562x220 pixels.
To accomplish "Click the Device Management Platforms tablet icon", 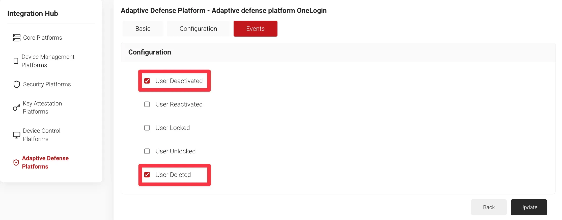I will pos(16,61).
